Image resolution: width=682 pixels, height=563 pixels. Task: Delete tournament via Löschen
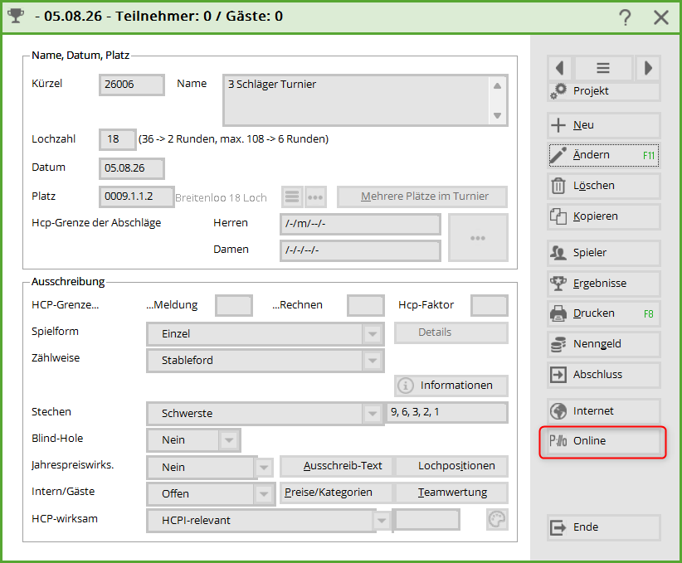tap(604, 186)
